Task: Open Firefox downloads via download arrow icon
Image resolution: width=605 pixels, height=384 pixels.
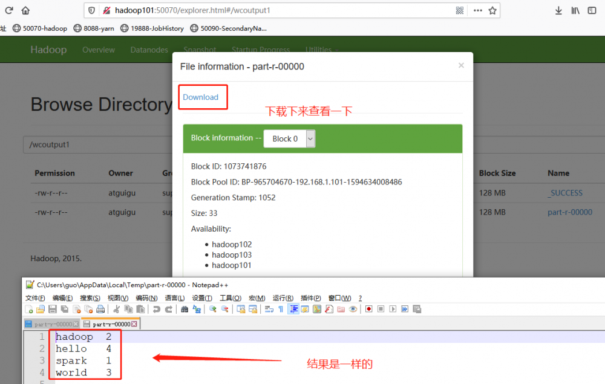Action: (x=558, y=10)
